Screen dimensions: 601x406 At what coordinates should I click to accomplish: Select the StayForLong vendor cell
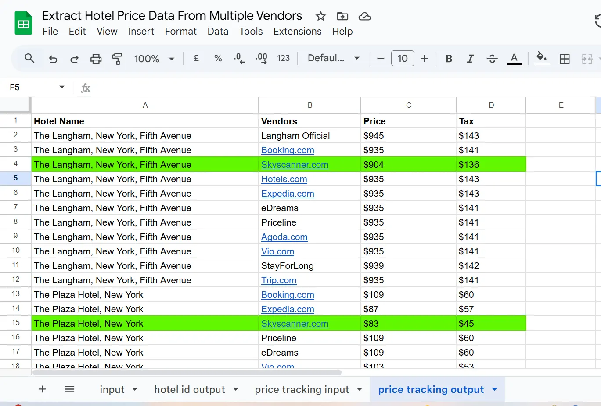(309, 266)
